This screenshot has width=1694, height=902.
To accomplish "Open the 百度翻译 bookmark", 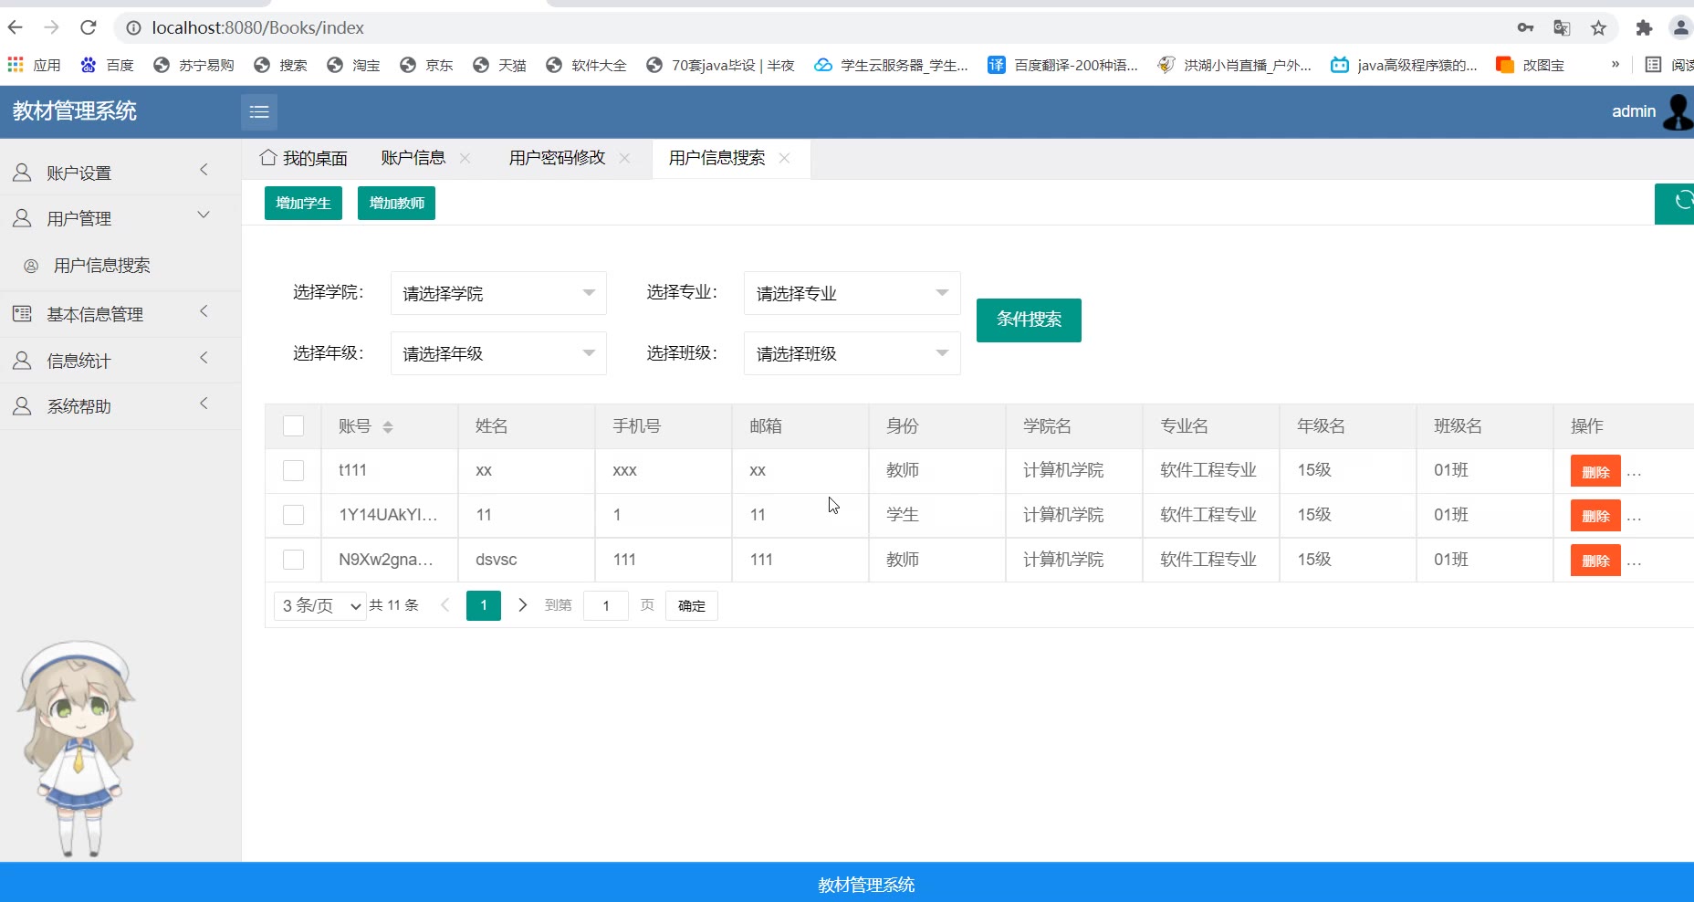I will 1062,65.
